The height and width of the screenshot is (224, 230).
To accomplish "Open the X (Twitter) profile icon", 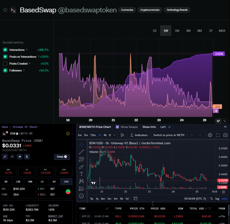I will coord(27,157).
